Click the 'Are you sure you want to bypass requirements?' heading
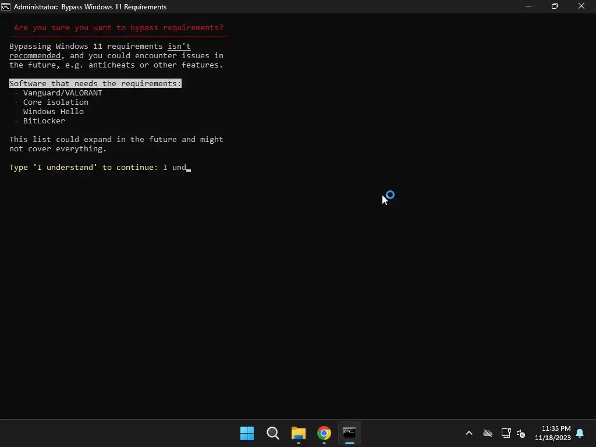Screen dimensions: 596x447 click(119, 28)
